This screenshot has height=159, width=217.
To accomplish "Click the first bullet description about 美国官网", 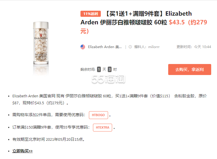I will tap(110, 99).
